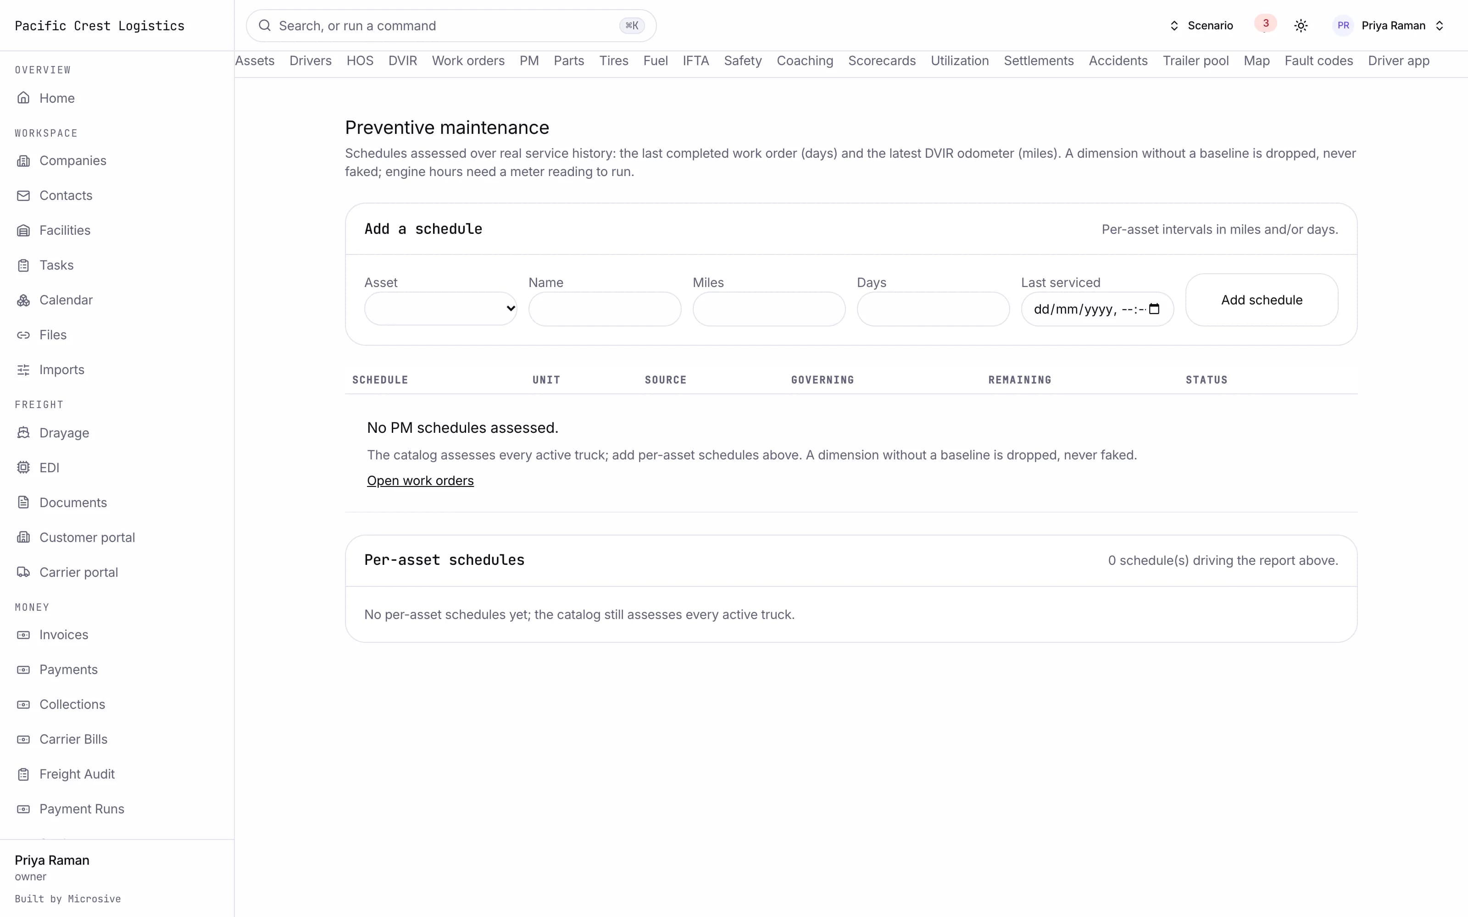Click the Invoices banknote icon

pyautogui.click(x=23, y=635)
